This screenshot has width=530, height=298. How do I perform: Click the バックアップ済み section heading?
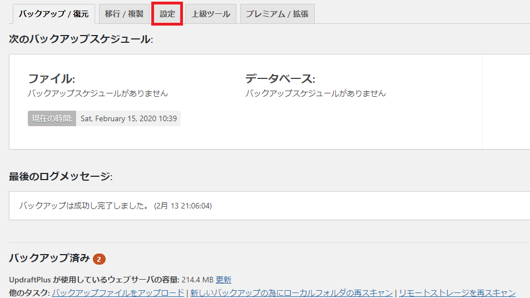tap(49, 258)
